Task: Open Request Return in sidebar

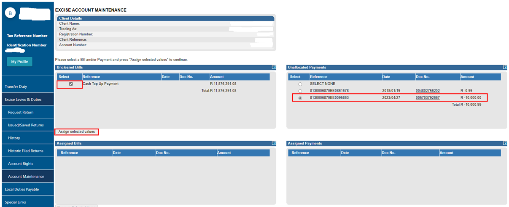Action: pos(21,112)
